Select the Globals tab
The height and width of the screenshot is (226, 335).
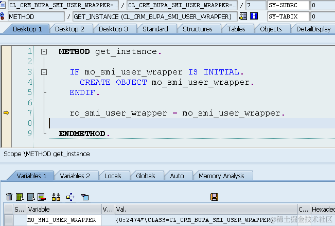146,176
